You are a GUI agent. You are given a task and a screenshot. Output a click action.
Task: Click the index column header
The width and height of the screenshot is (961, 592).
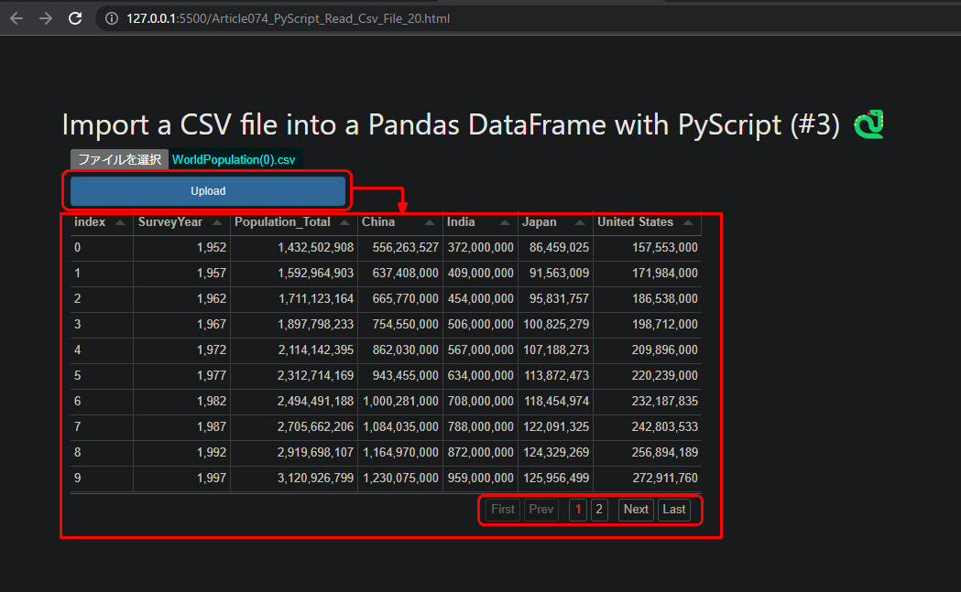point(101,222)
